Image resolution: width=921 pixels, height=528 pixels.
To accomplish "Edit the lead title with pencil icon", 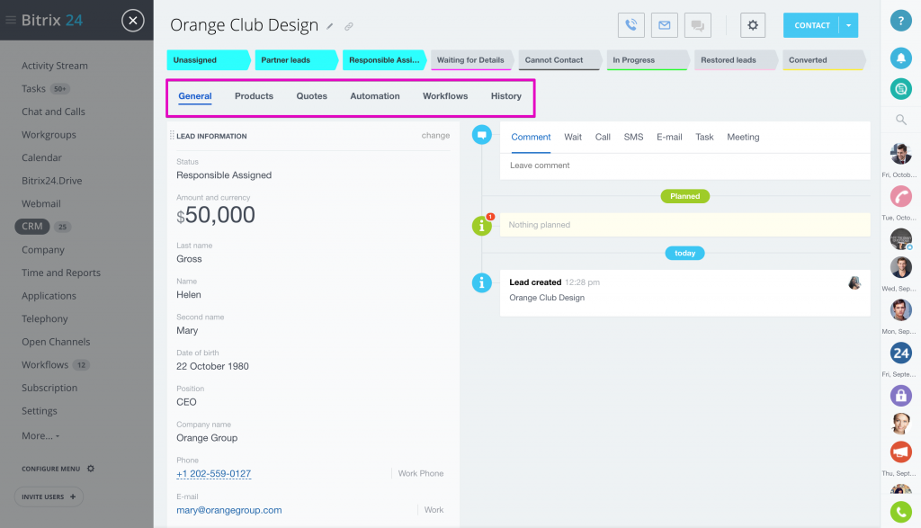I will point(330,26).
